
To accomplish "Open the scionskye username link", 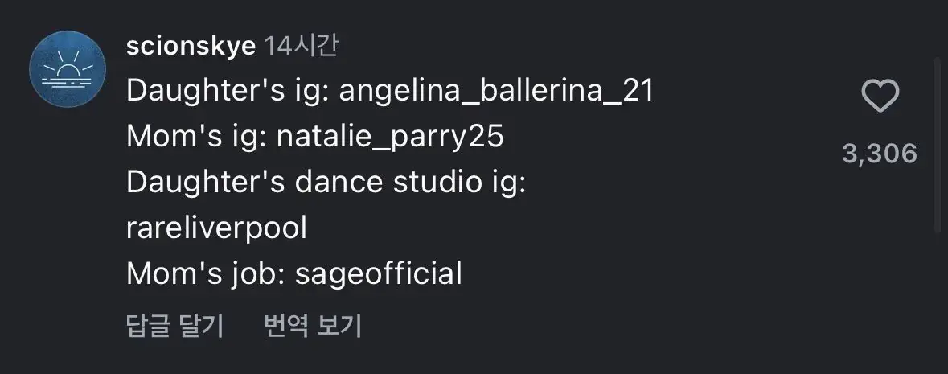I will tap(191, 47).
